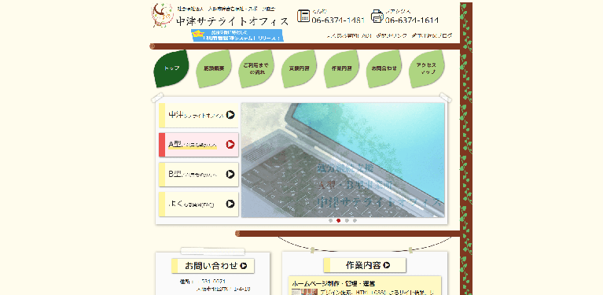Click the 中津サテライトオフィス site title
Image resolution: width=603 pixels, height=295 pixels.
point(232,21)
